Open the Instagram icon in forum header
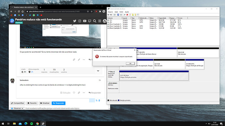The width and height of the screenshot is (225, 126). pos(80,21)
